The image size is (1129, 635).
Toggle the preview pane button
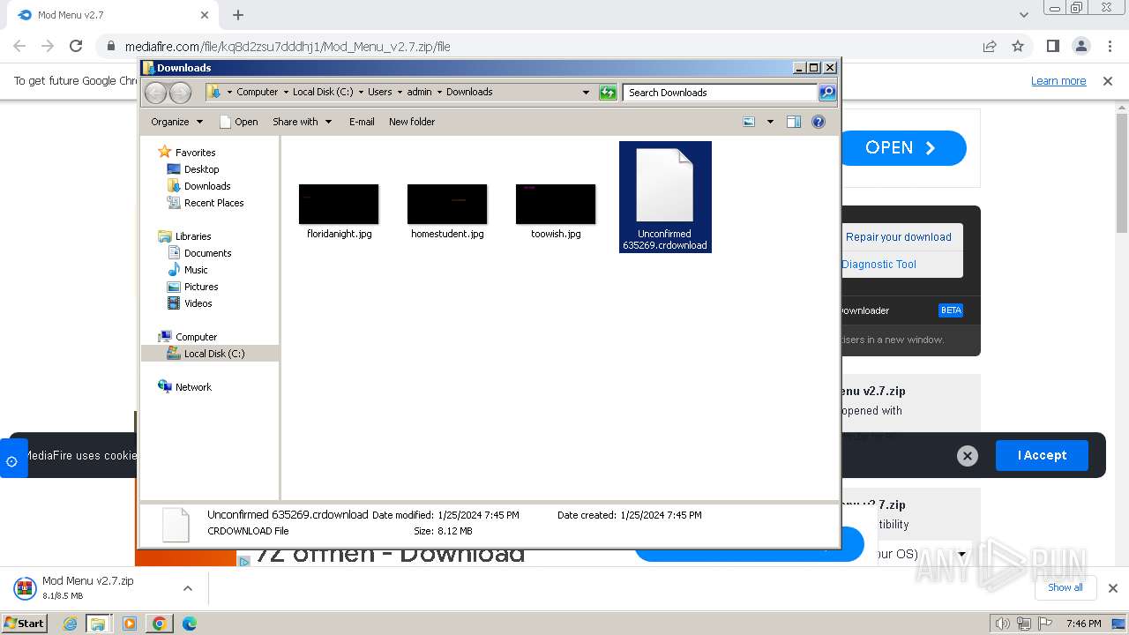pos(794,122)
